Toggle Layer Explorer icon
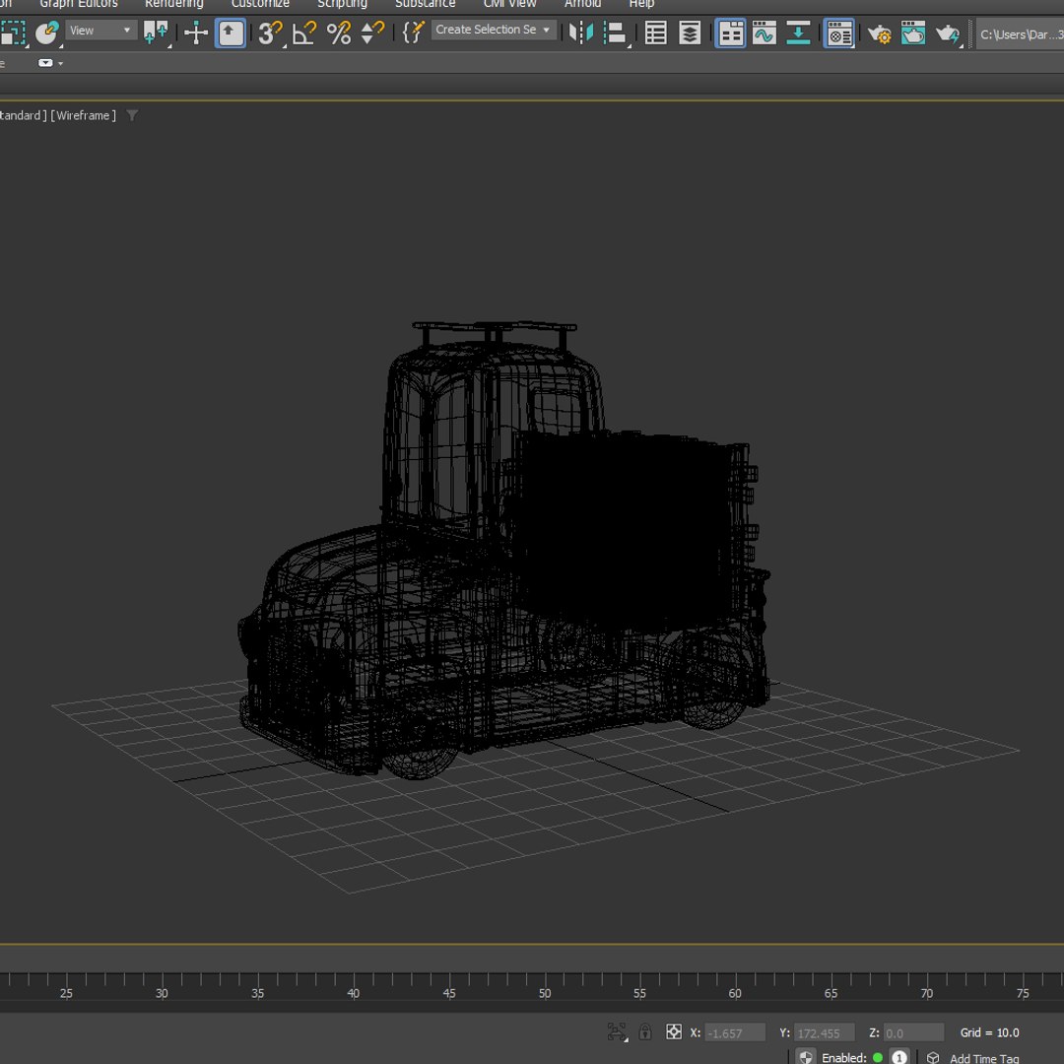Viewport: 1064px width, 1064px height. tap(690, 33)
